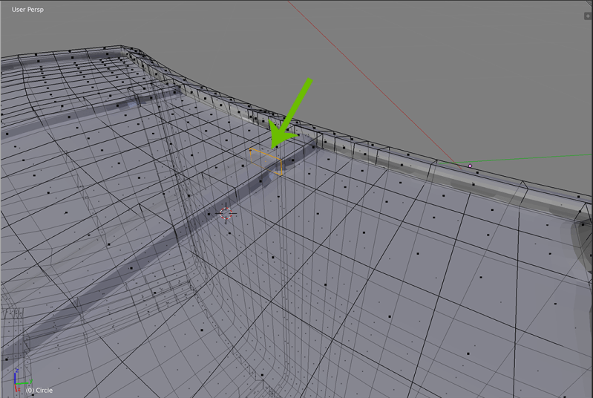Click the '(0) Circle' object name label
Viewport: 593px width, 398px height.
39,390
